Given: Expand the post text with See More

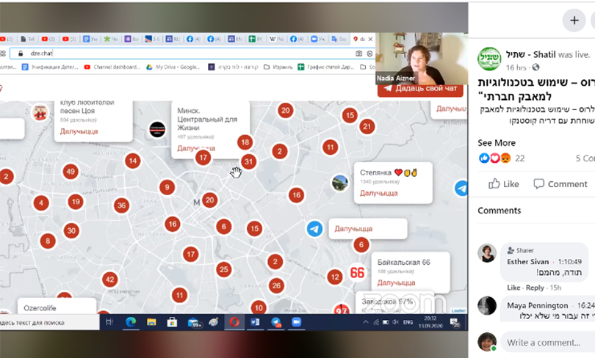Looking at the screenshot, I should click(497, 142).
